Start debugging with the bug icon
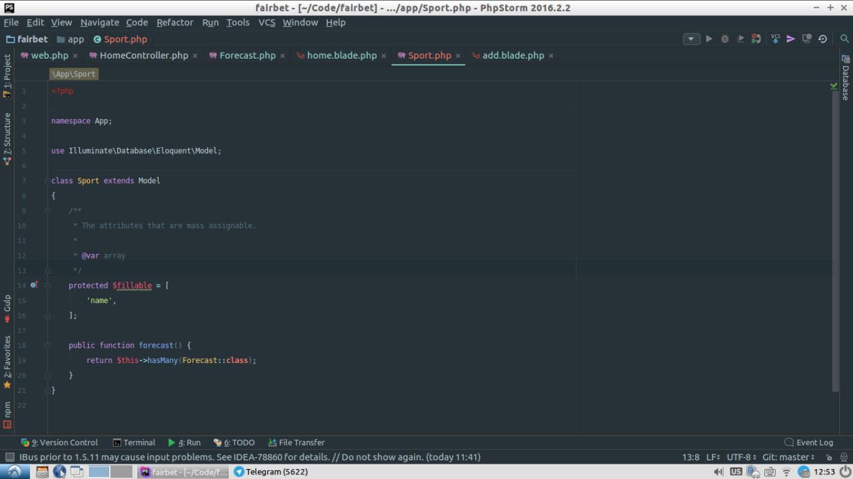Viewport: 853px width, 479px height. [725, 39]
